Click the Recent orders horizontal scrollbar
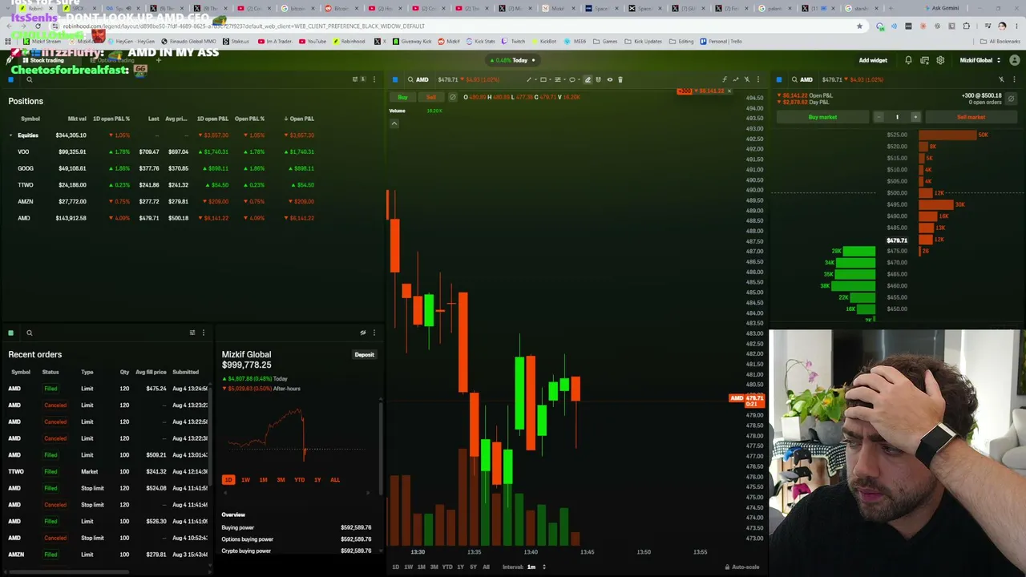Screen dimensions: 1026x577 [69, 572]
